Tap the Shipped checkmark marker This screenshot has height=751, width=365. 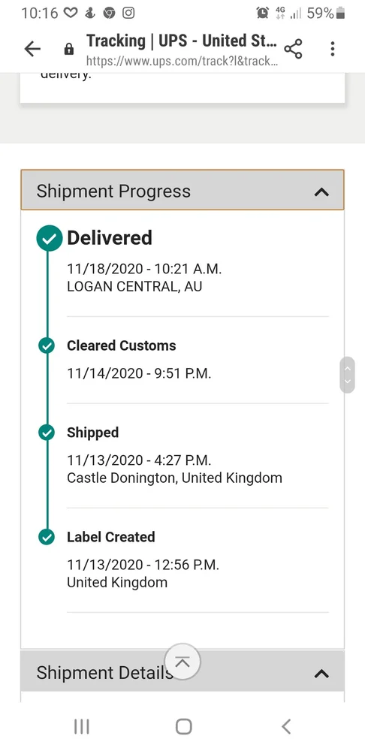[x=47, y=433]
